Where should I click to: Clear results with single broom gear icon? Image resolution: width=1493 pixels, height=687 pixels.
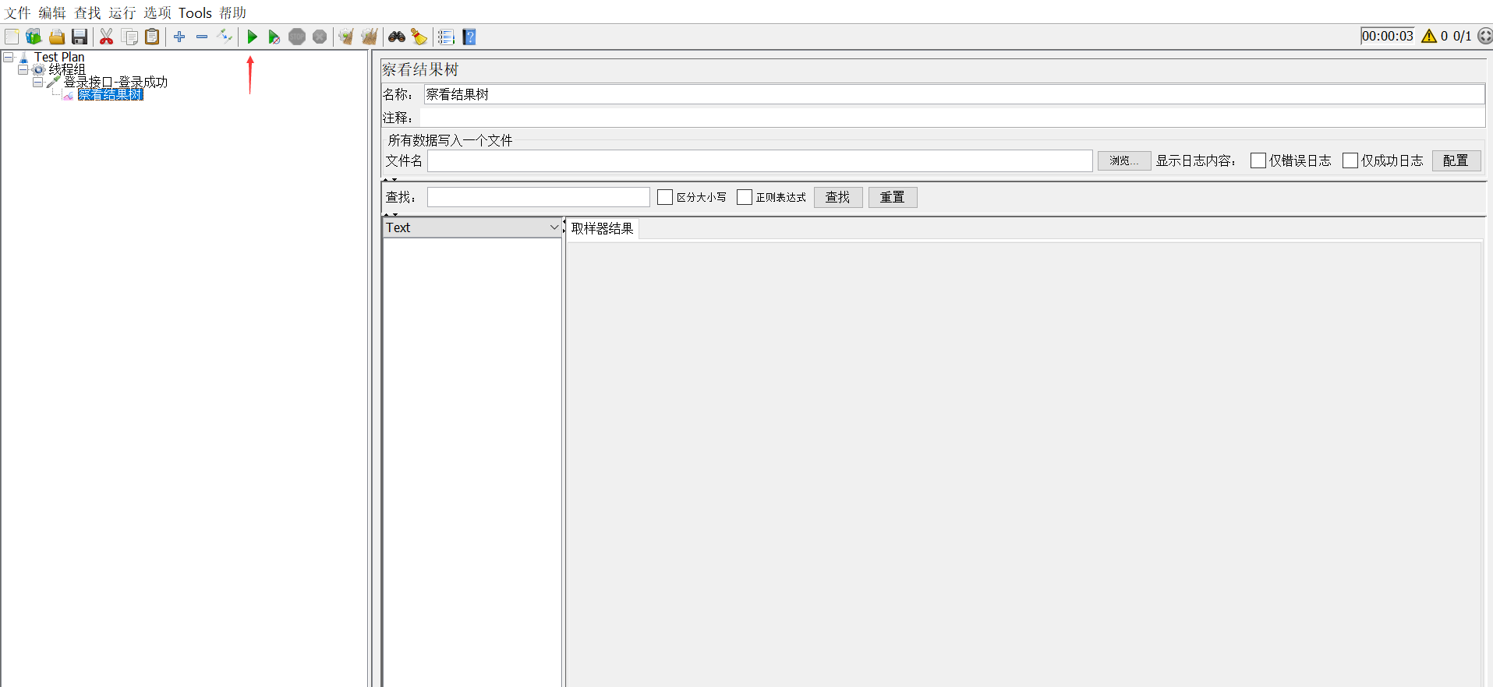pyautogui.click(x=346, y=37)
